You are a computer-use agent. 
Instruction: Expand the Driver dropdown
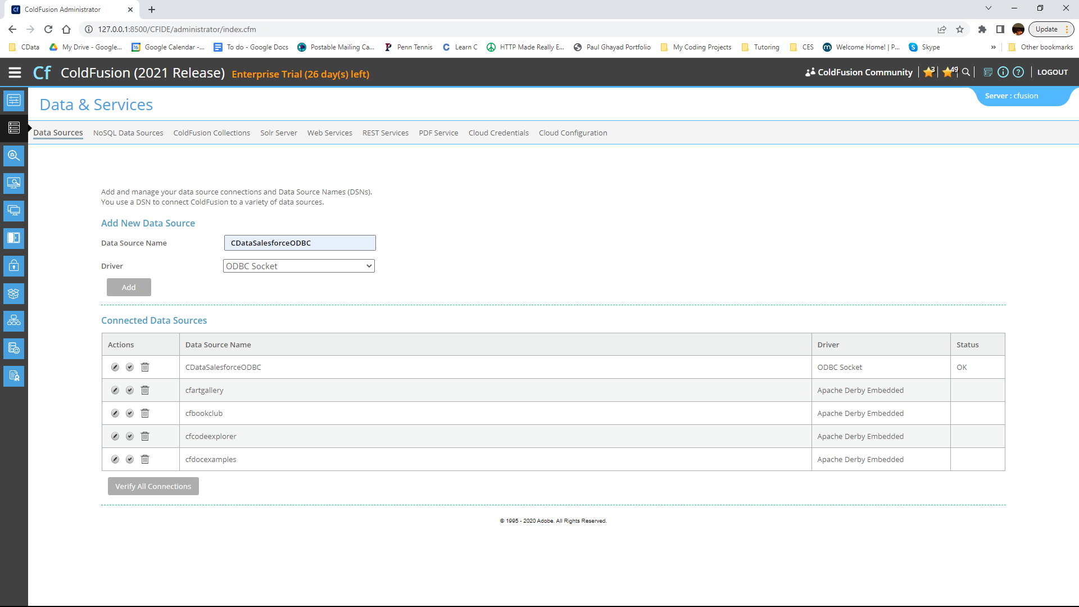click(299, 266)
